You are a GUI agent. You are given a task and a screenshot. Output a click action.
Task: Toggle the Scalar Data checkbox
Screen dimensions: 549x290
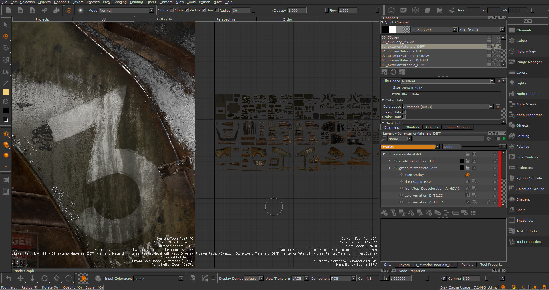(404, 117)
